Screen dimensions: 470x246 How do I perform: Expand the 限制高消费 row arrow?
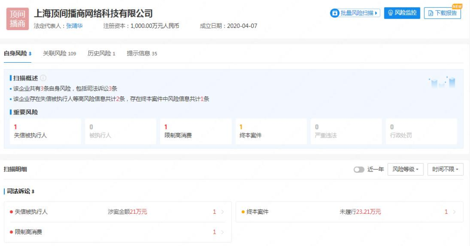[222, 232]
